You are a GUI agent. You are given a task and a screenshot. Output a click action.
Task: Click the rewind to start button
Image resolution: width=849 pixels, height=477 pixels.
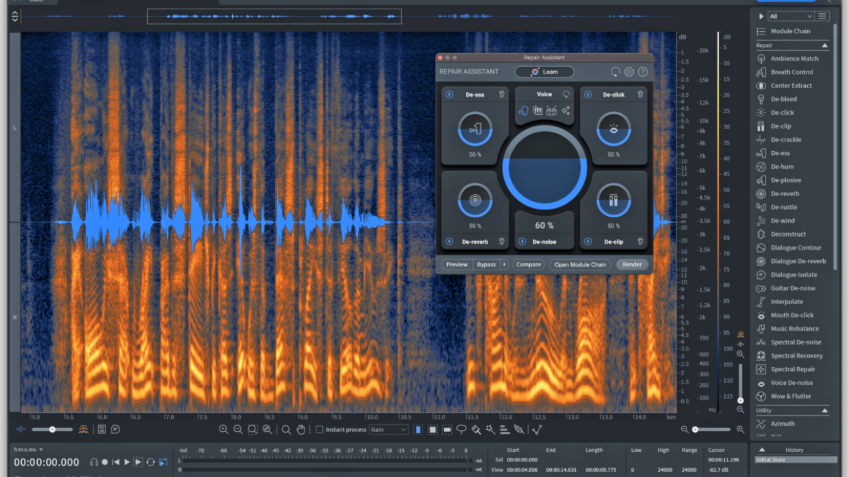click(x=115, y=462)
